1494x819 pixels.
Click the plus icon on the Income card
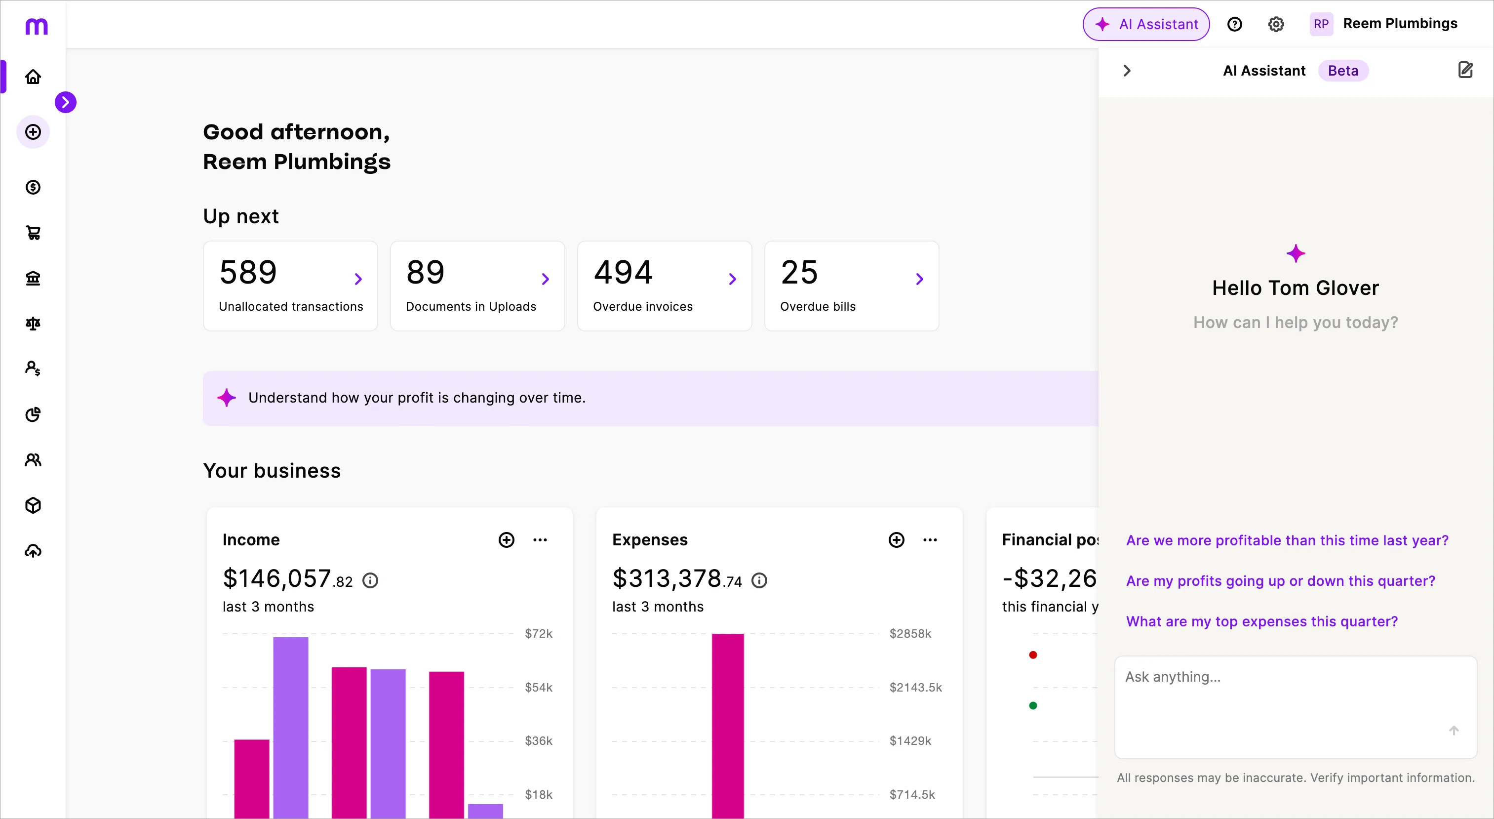(507, 540)
